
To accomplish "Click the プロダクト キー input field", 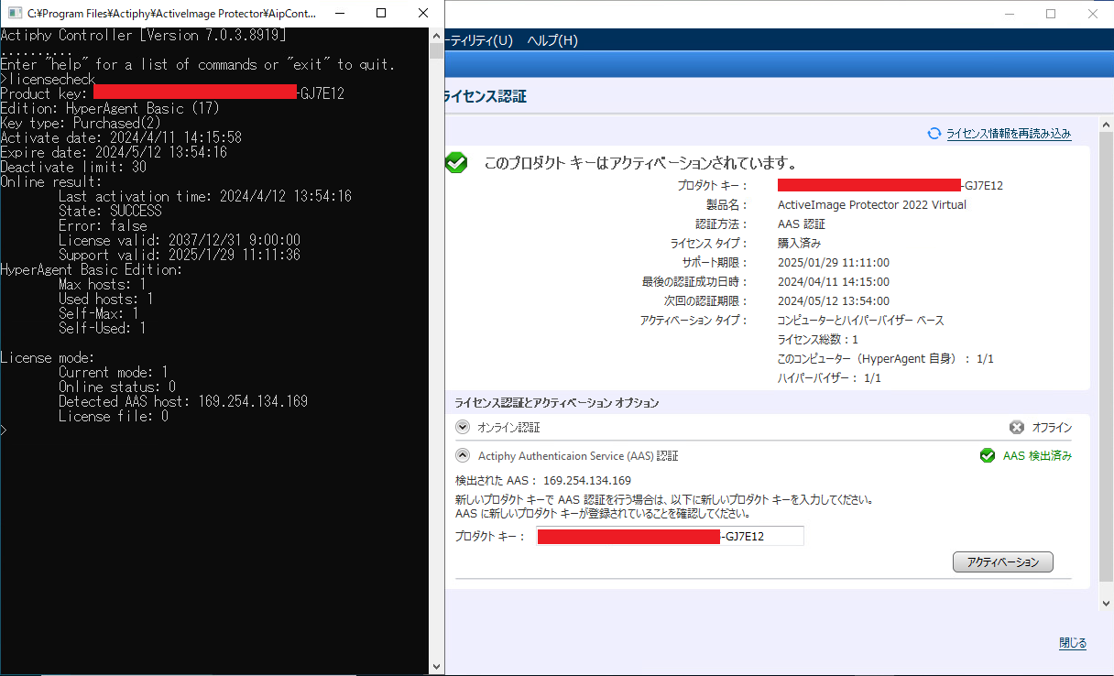I will [671, 536].
